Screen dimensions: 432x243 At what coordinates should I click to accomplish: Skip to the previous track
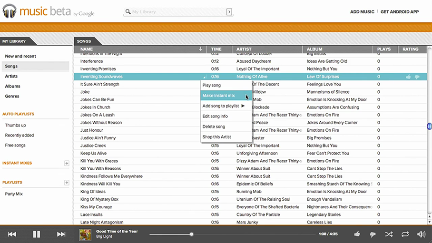pyautogui.click(x=12, y=234)
